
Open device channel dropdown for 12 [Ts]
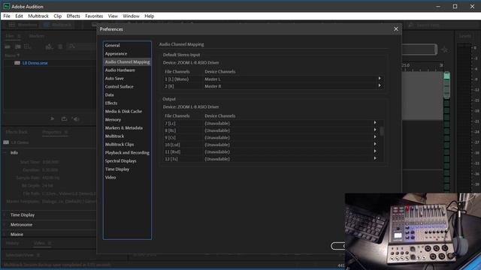pos(375,159)
